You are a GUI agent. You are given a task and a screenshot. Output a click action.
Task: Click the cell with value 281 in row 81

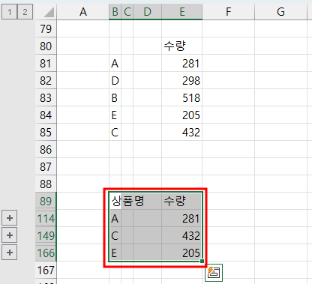pos(182,63)
